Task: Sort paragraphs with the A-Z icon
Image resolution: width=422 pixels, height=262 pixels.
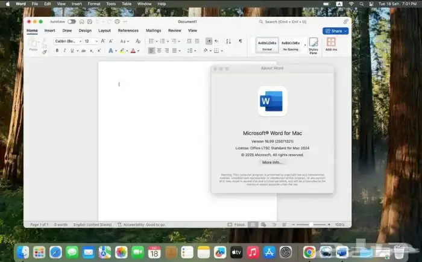Action: click(228, 41)
